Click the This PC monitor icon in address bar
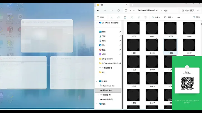 tap(126, 10)
